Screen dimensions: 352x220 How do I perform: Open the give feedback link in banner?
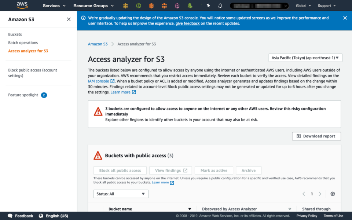tap(187, 23)
